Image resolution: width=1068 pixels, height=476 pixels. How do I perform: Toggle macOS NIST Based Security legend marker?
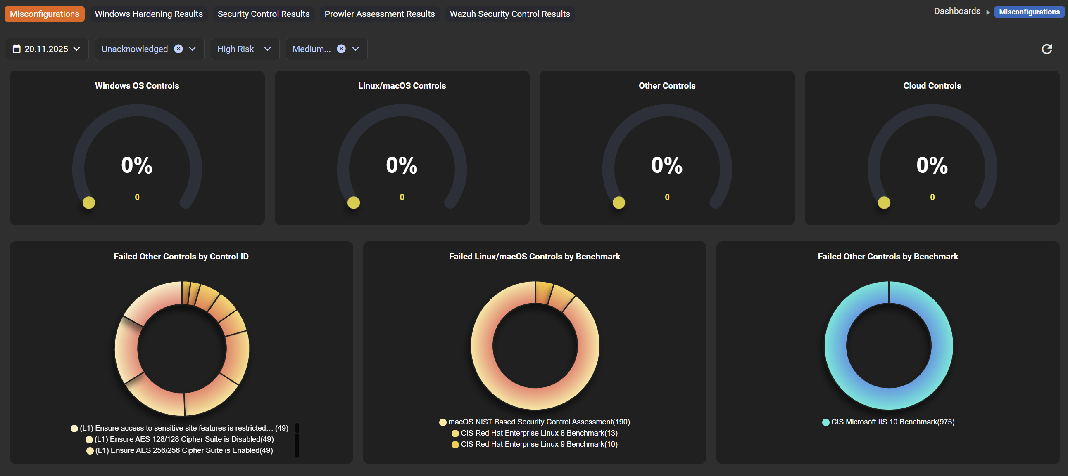pos(443,422)
